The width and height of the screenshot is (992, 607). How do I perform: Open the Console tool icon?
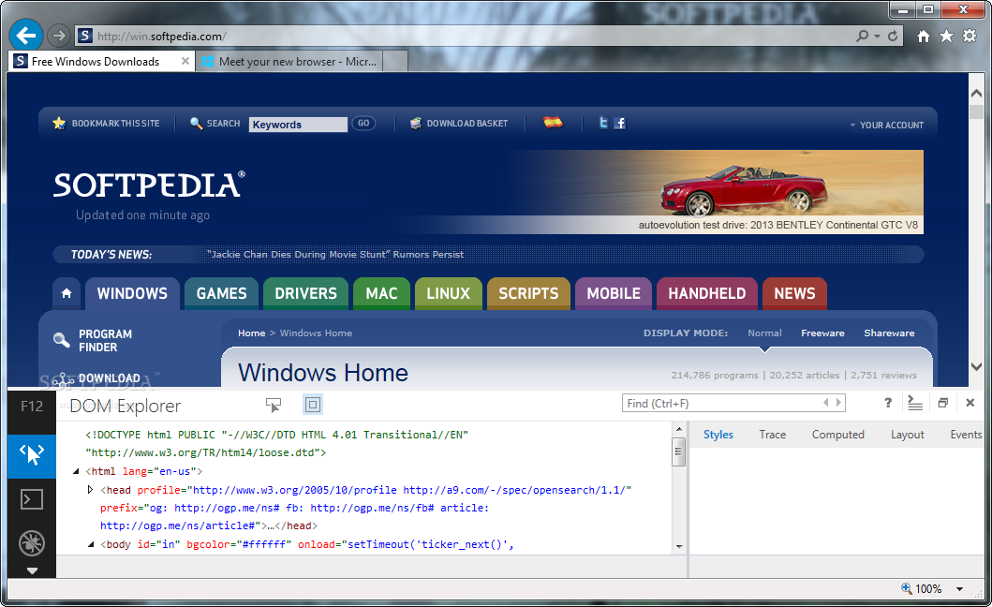tap(32, 499)
